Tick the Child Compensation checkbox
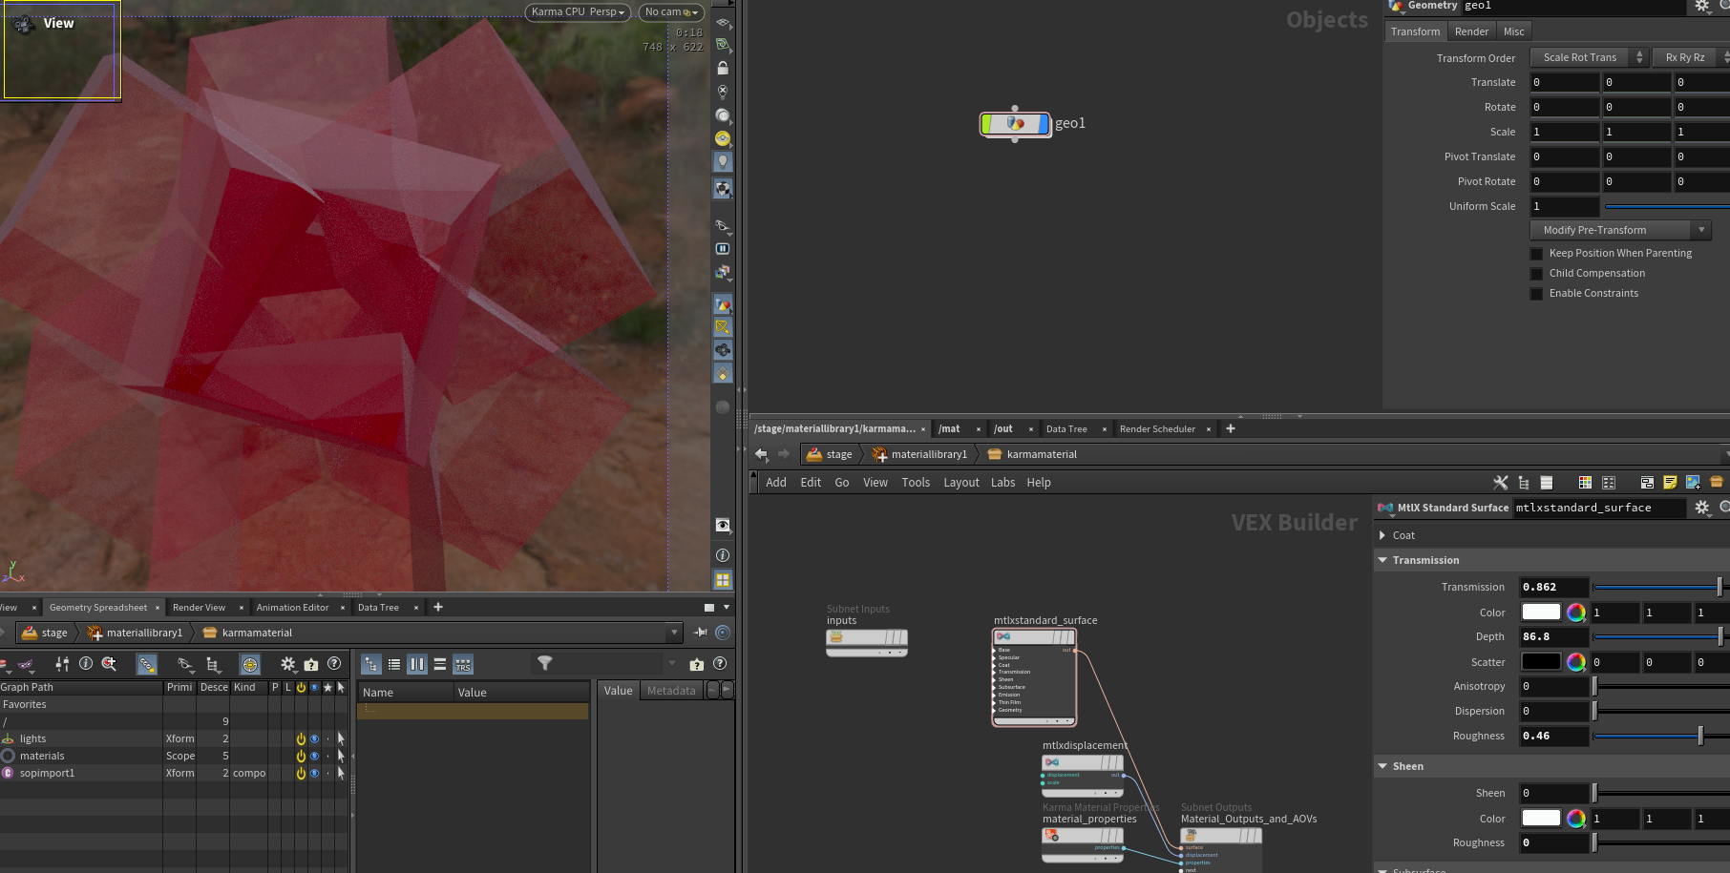1730x873 pixels. [1537, 274]
